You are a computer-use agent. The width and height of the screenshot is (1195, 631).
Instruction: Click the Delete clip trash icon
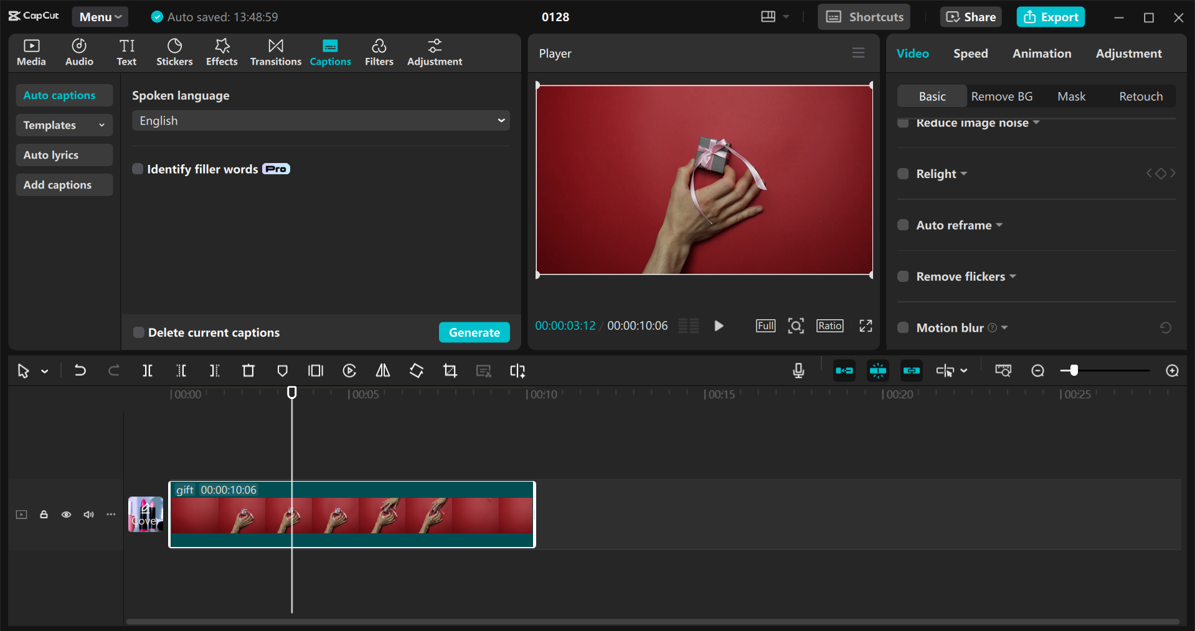pyautogui.click(x=248, y=371)
